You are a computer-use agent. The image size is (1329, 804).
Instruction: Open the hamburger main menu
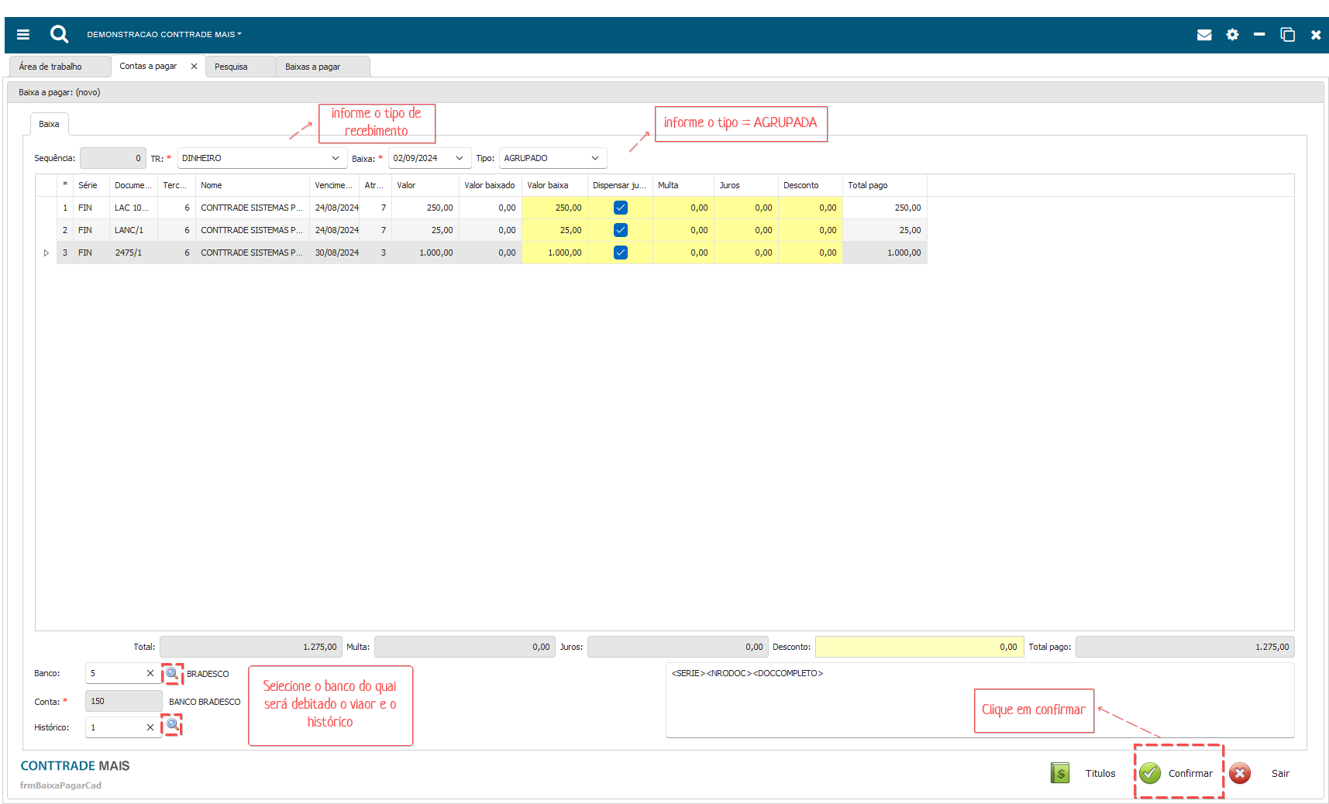pos(23,34)
